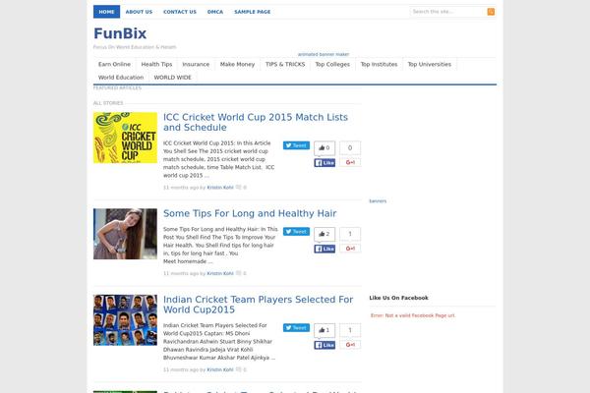This screenshot has height=393, width=590.
Task: Select Health Tips category
Action: pos(156,64)
